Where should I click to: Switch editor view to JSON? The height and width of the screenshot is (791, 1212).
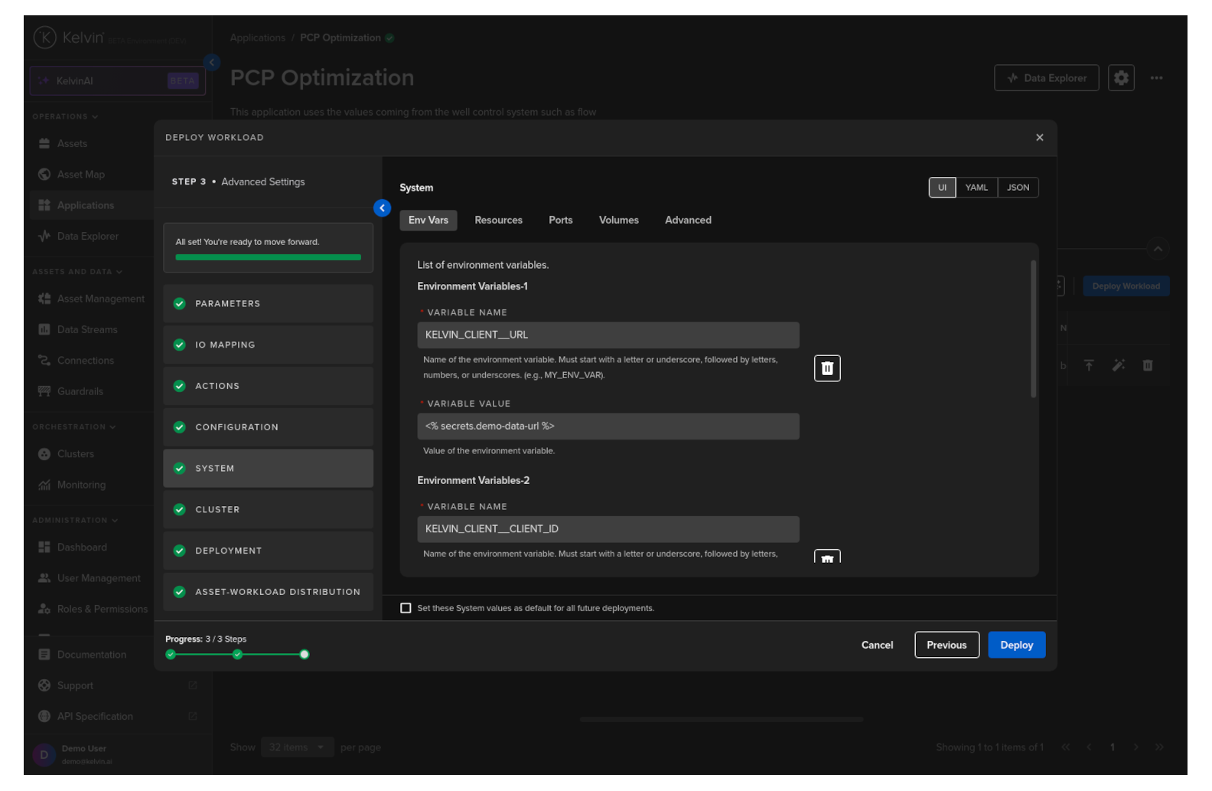point(1018,188)
